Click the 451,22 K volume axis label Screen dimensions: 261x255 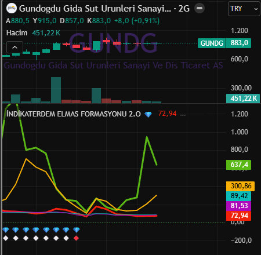point(243,99)
